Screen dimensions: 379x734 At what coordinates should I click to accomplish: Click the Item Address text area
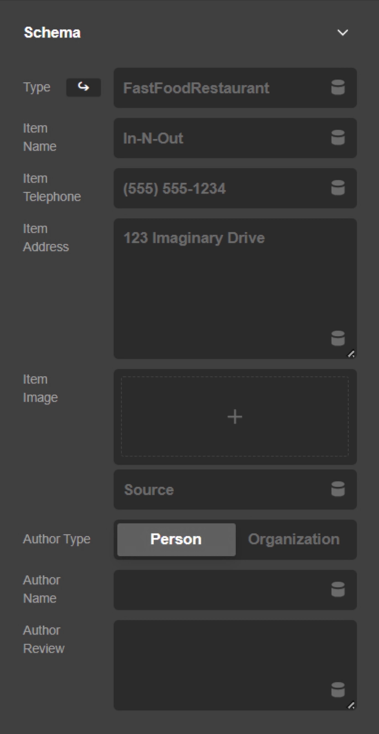tap(223, 288)
